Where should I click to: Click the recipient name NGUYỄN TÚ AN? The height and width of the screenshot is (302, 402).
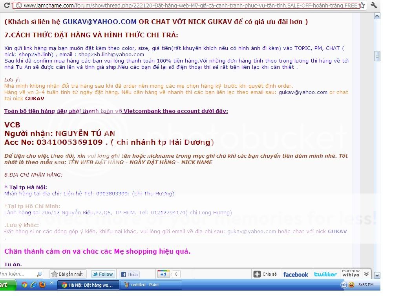[85, 134]
